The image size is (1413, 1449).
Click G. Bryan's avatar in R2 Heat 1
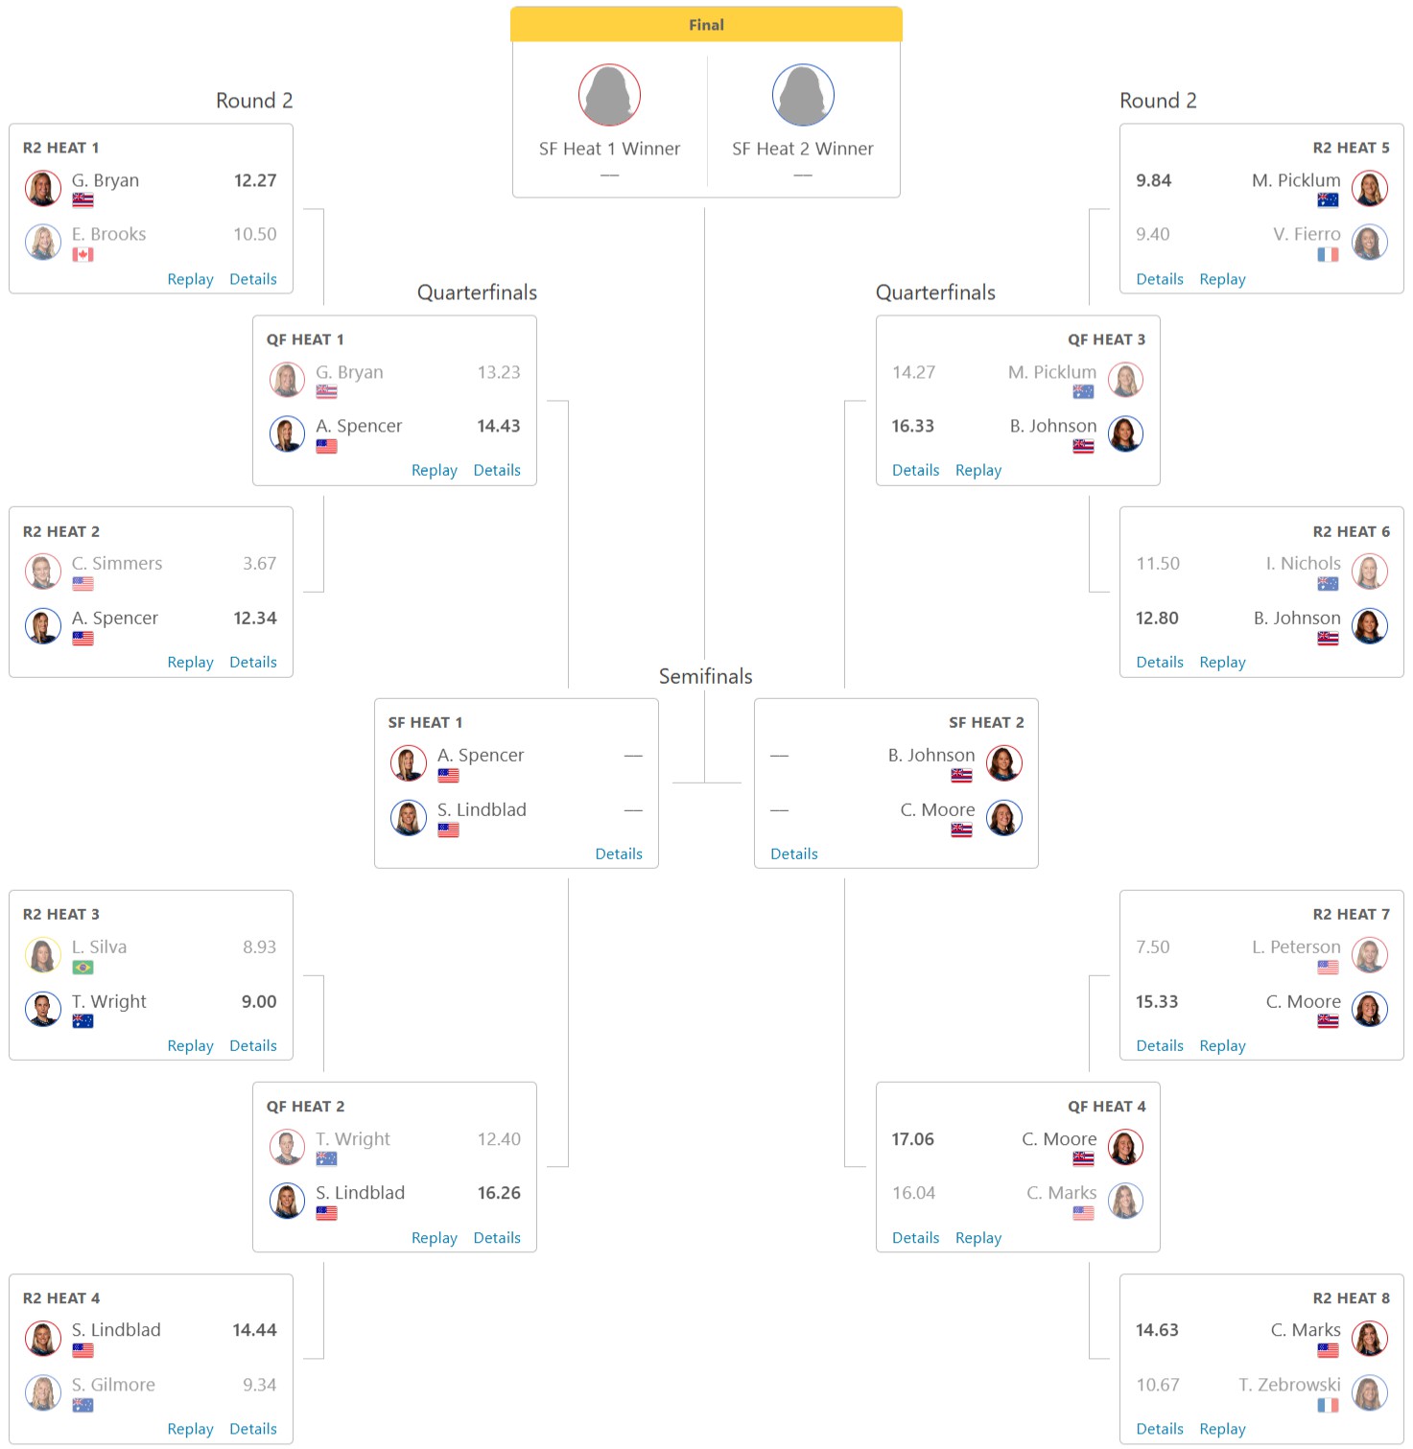tap(43, 188)
